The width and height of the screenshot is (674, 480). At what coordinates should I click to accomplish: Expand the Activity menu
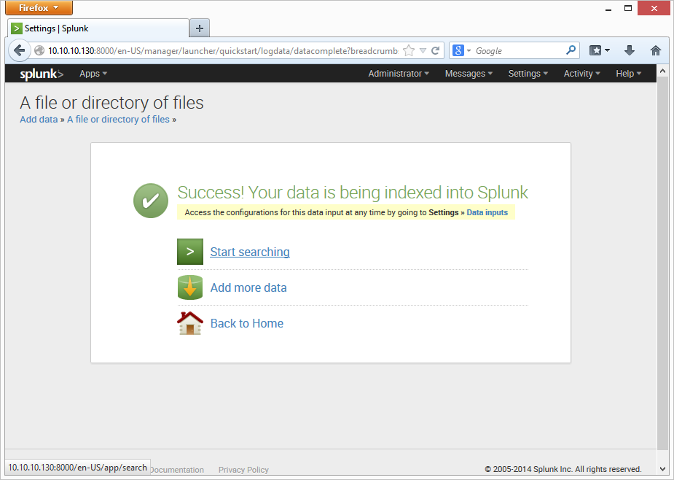point(581,74)
